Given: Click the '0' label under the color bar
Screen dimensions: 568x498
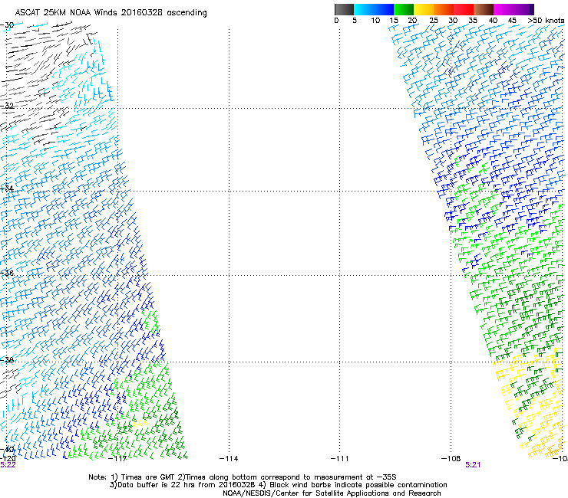Looking at the screenshot, I should [336, 21].
